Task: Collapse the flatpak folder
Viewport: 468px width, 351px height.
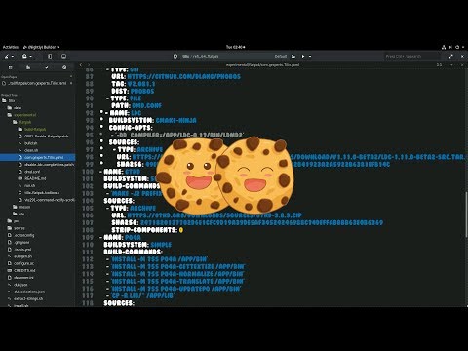Action: pos(22,122)
